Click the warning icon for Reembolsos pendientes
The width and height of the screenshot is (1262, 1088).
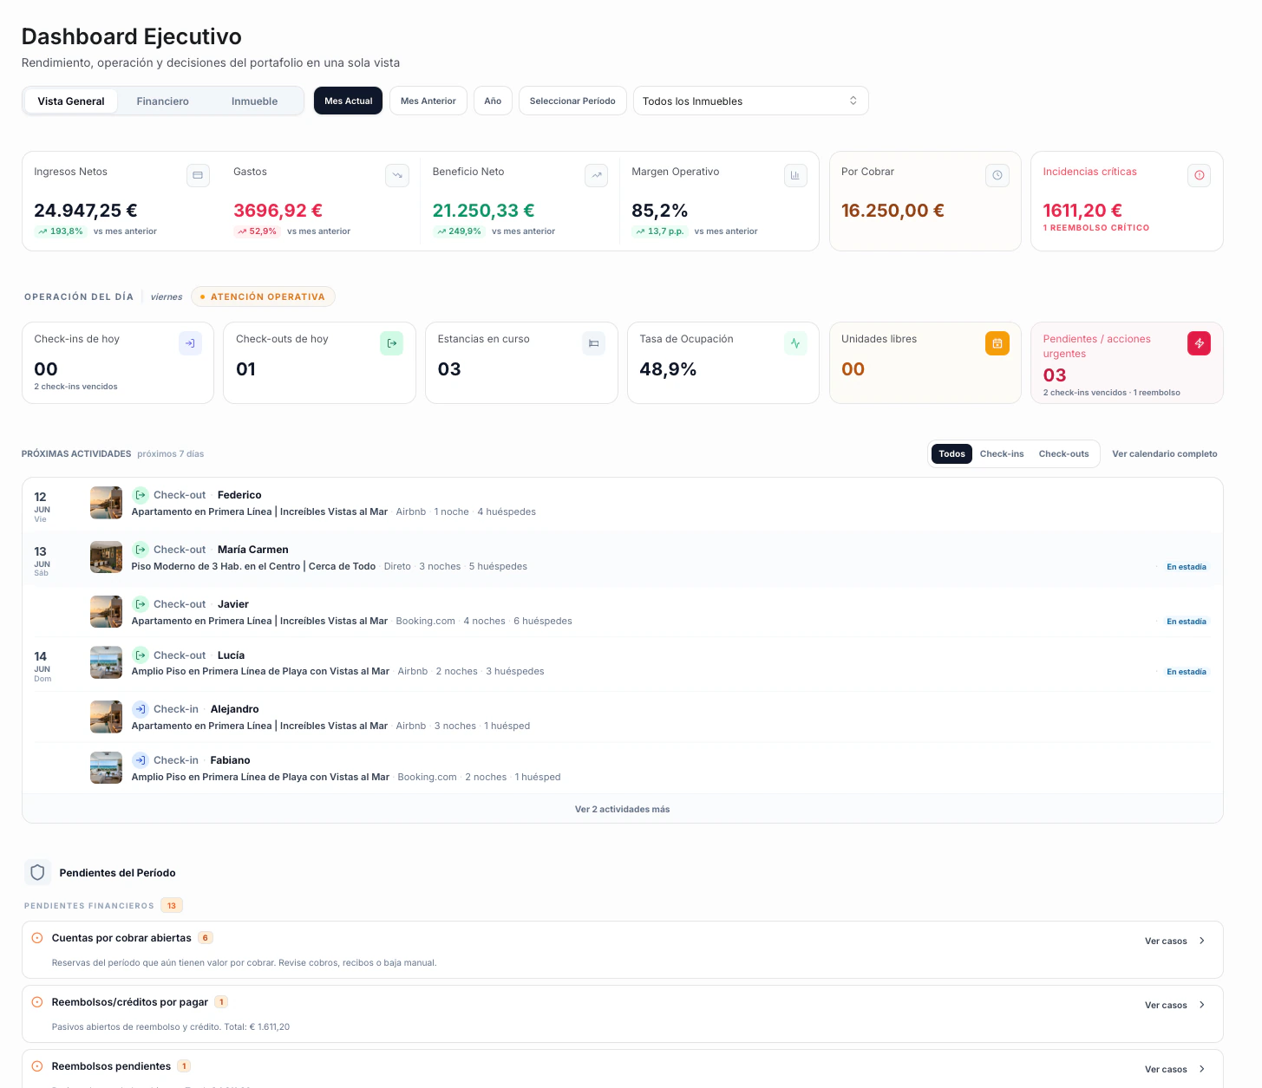37,1066
